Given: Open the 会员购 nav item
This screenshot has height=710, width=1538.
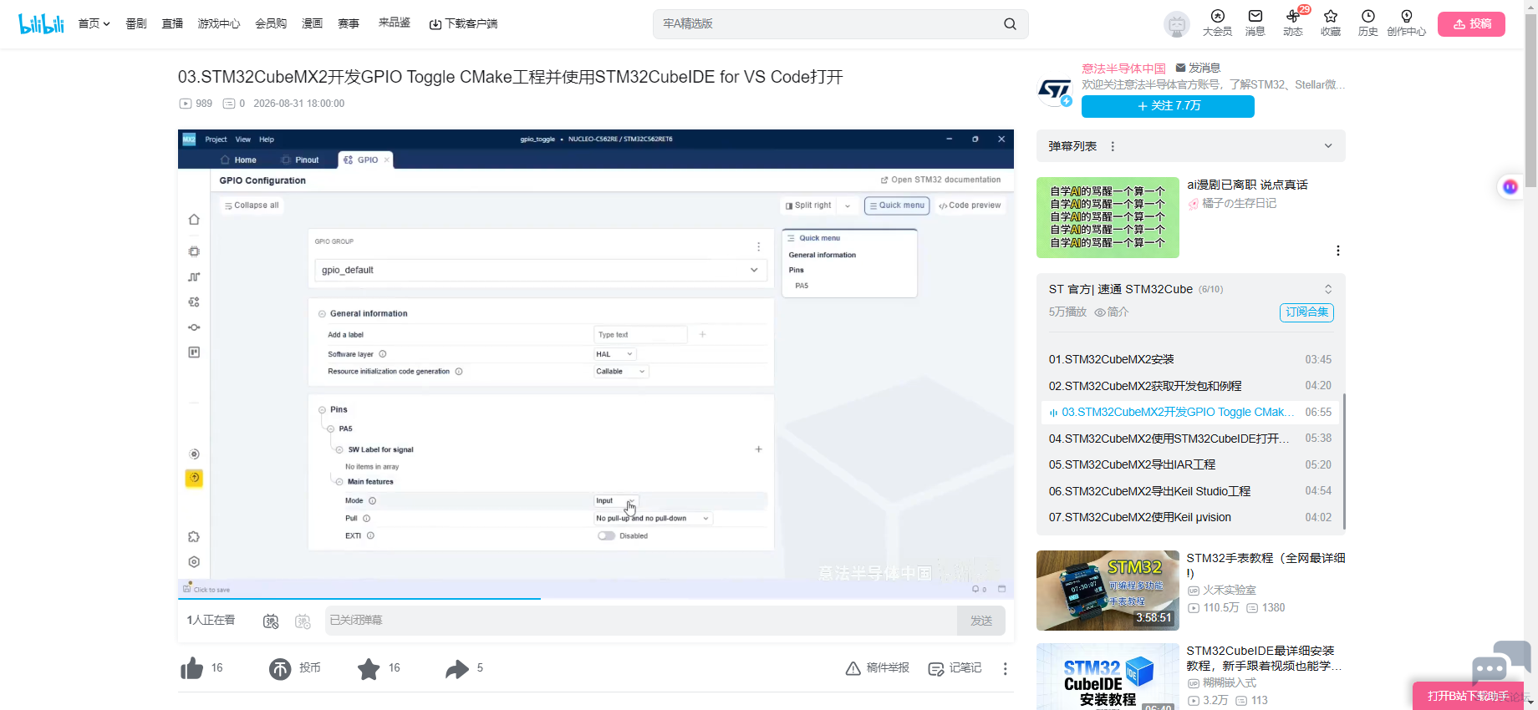Looking at the screenshot, I should (271, 24).
